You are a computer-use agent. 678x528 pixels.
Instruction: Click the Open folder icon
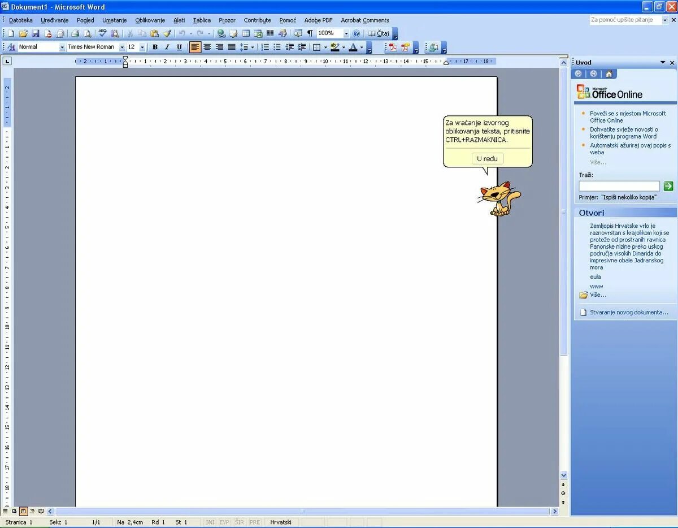(x=23, y=33)
